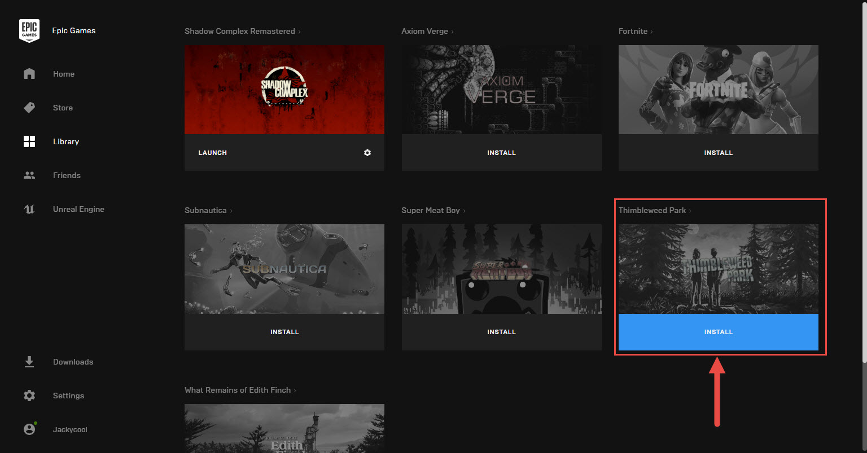Install Super Meat Boy
The height and width of the screenshot is (453, 867).
[x=501, y=332]
